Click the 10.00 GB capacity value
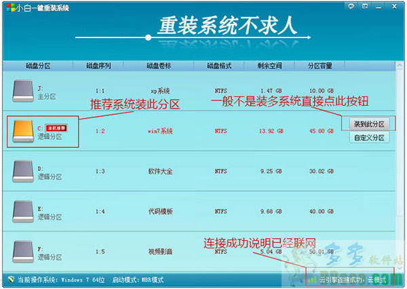The width and height of the screenshot is (407, 289). [322, 91]
